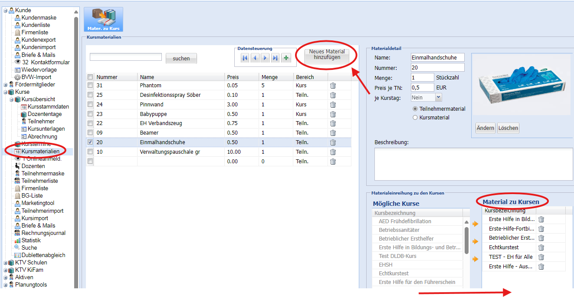
Task: Go to next record in Datensteuerung
Action: pyautogui.click(x=265, y=58)
